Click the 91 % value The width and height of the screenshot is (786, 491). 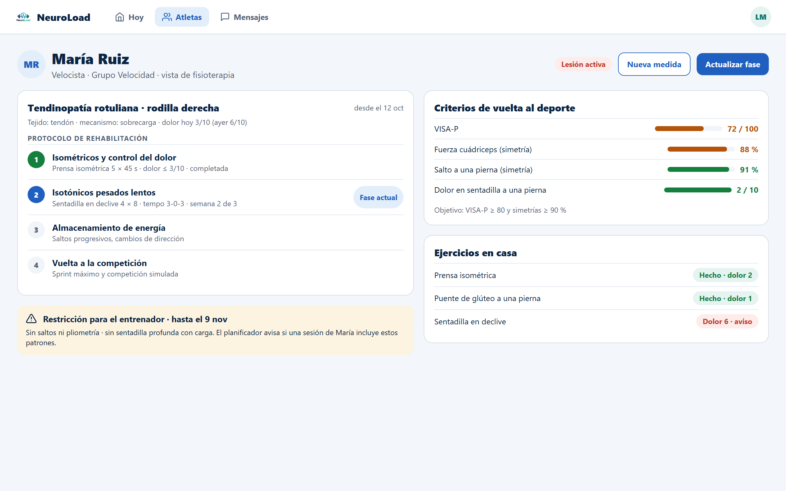click(x=749, y=169)
